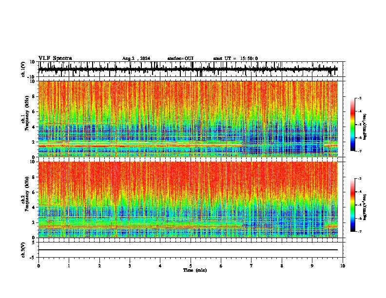Viewport: 386px width, 298px height.
Task: Click time-axis tick label "0"
Action: point(39,266)
